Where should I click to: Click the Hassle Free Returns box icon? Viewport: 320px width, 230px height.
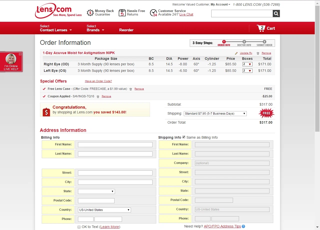[122, 13]
